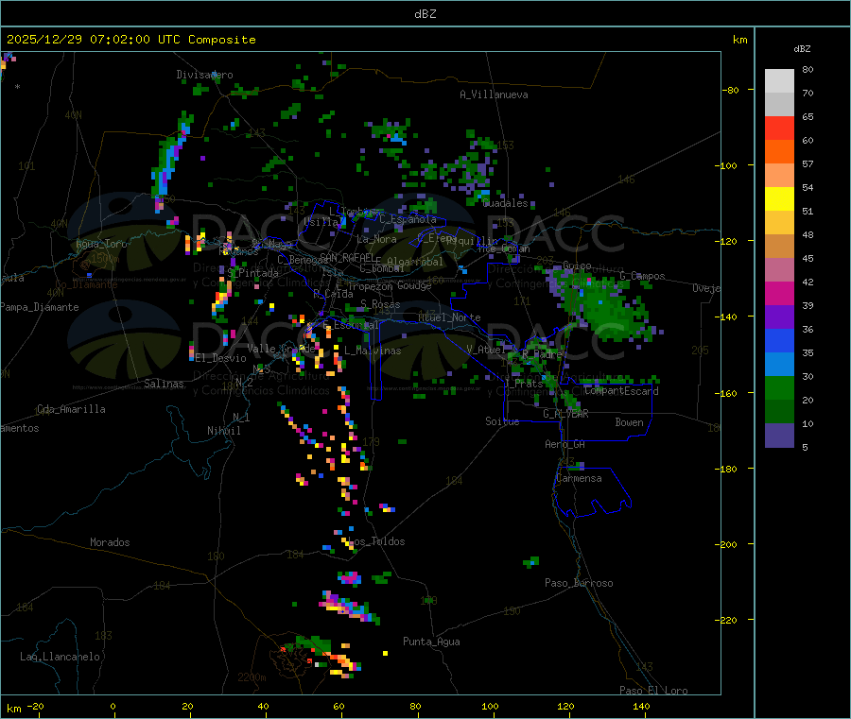Viewport: 851px width, 719px height.
Task: Click the 'Lag.Llancanelo' label
Action: click(60, 657)
